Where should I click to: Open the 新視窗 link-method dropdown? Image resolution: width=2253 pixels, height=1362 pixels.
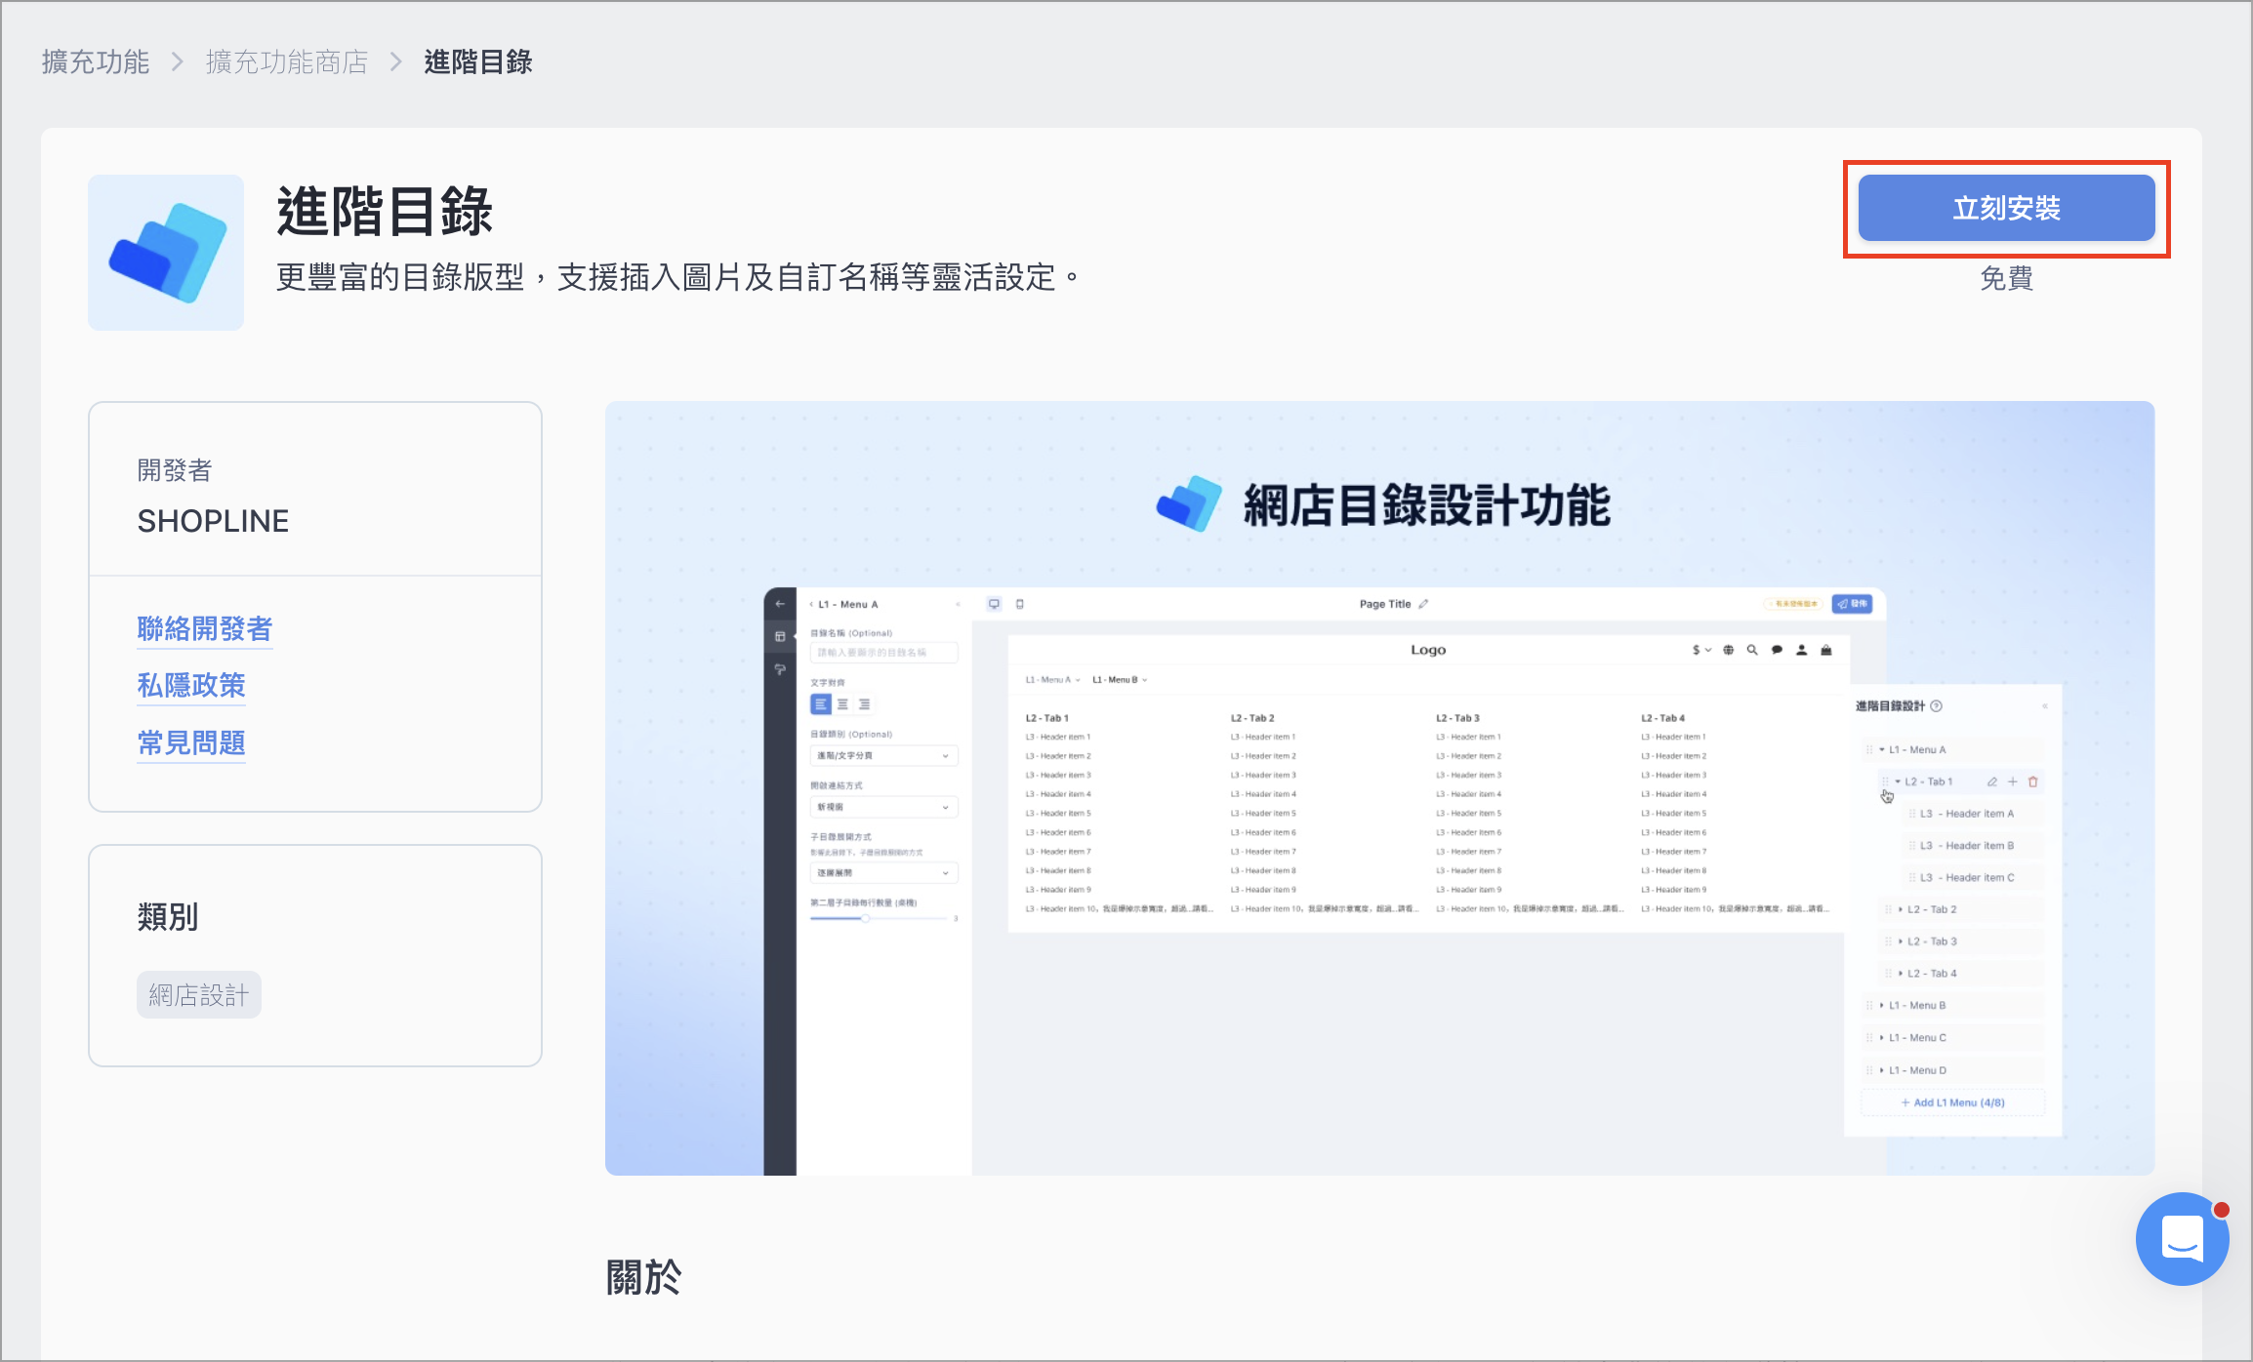883,807
